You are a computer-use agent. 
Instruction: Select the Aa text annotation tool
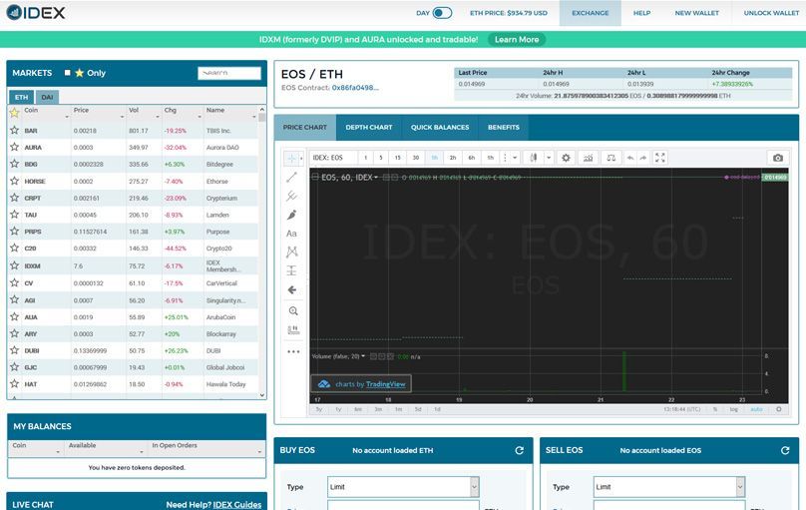click(x=291, y=234)
